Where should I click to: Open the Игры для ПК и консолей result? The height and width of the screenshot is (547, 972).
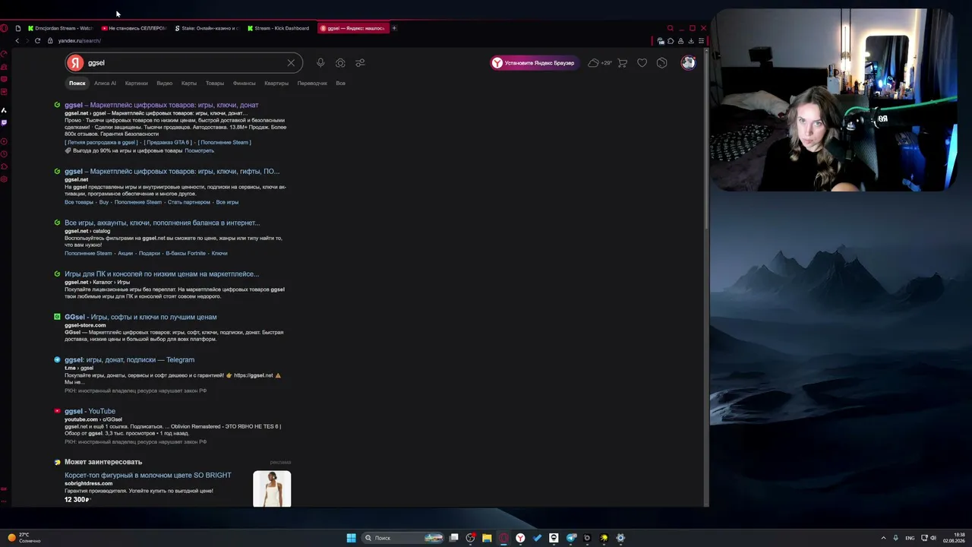coord(162,274)
